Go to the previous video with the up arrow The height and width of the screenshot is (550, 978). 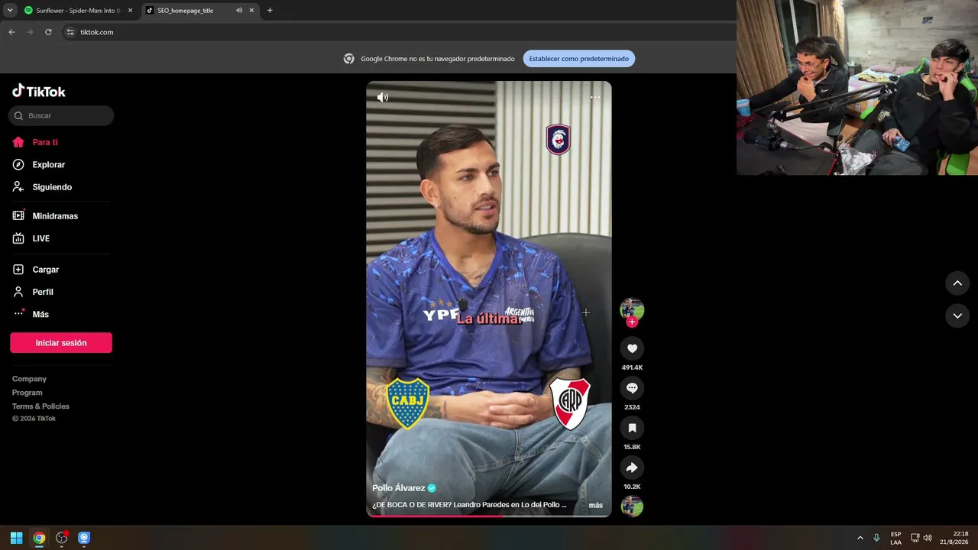pos(957,283)
